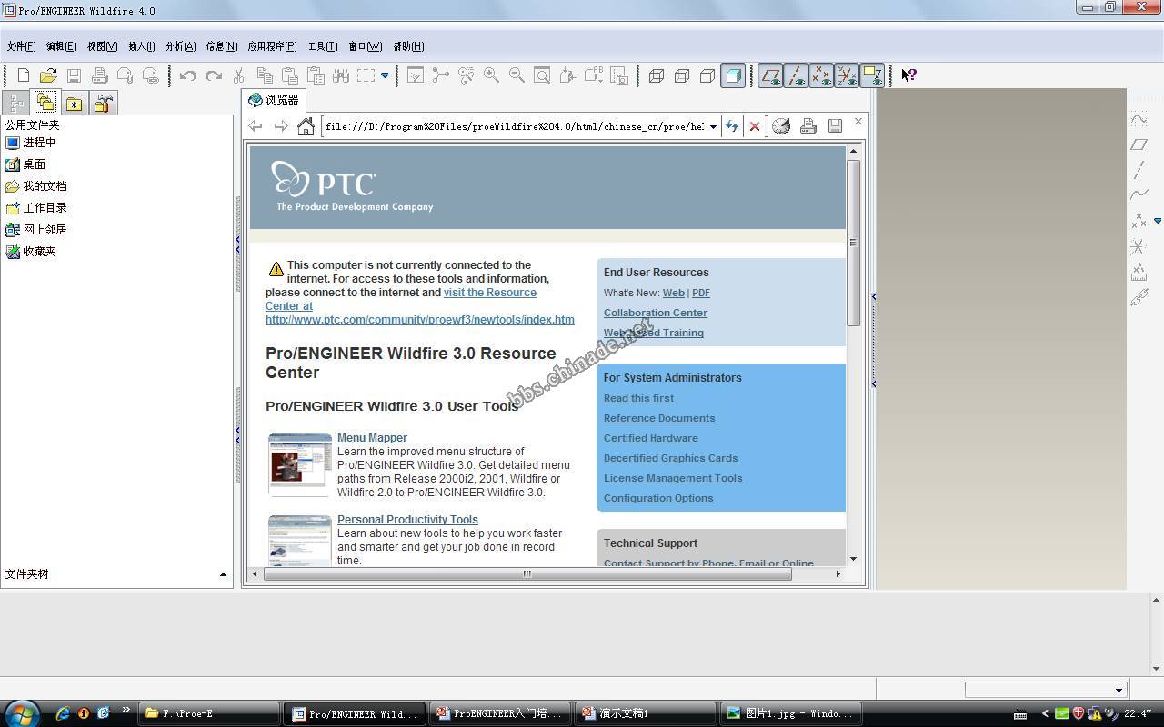Open the 文件(F) menu
The height and width of the screenshot is (727, 1164).
tap(21, 46)
